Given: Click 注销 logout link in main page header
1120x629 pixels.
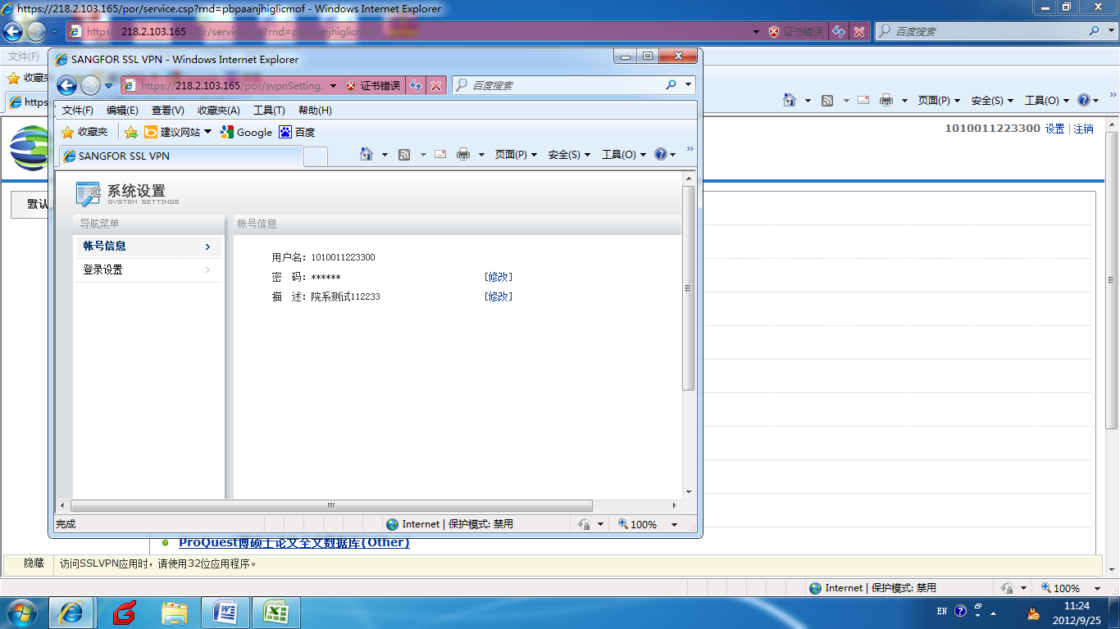Looking at the screenshot, I should tap(1083, 129).
